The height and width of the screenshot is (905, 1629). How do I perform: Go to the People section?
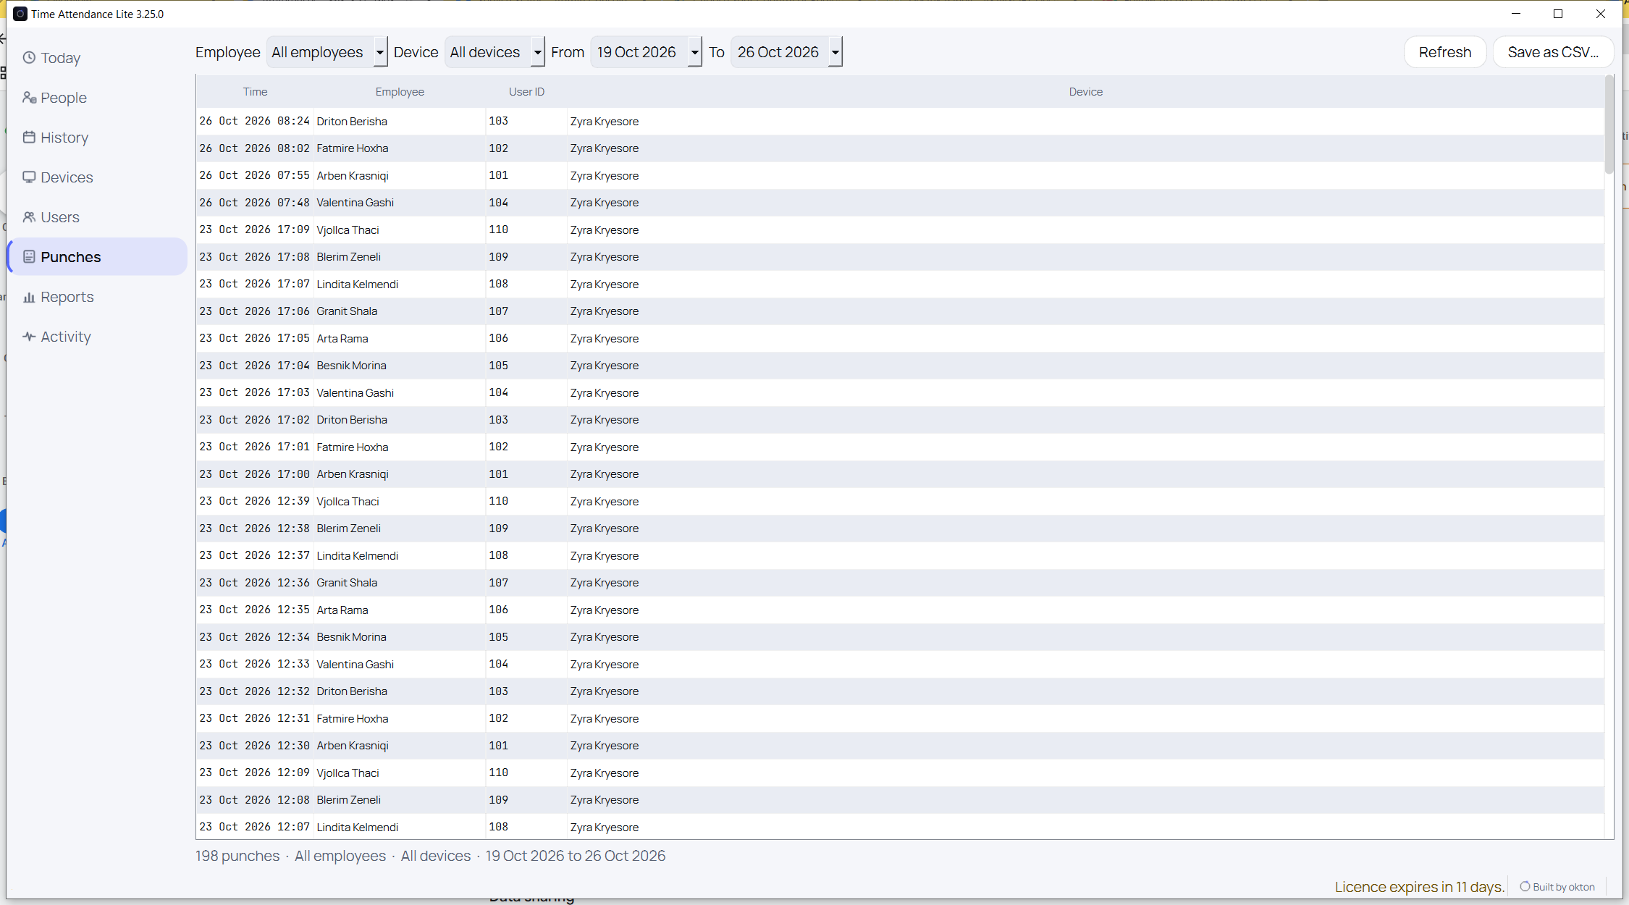pos(97,98)
